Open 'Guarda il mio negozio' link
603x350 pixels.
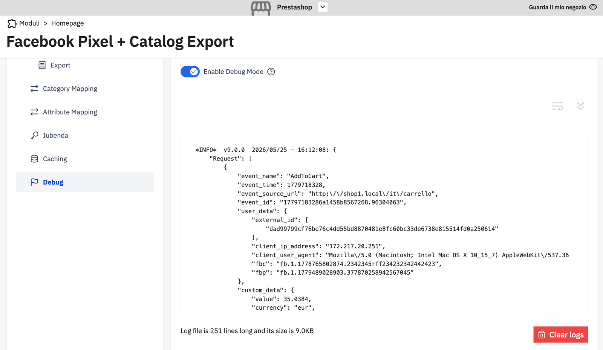click(557, 7)
